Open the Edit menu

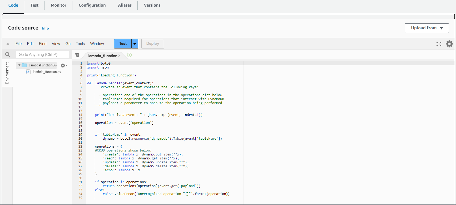(30, 44)
